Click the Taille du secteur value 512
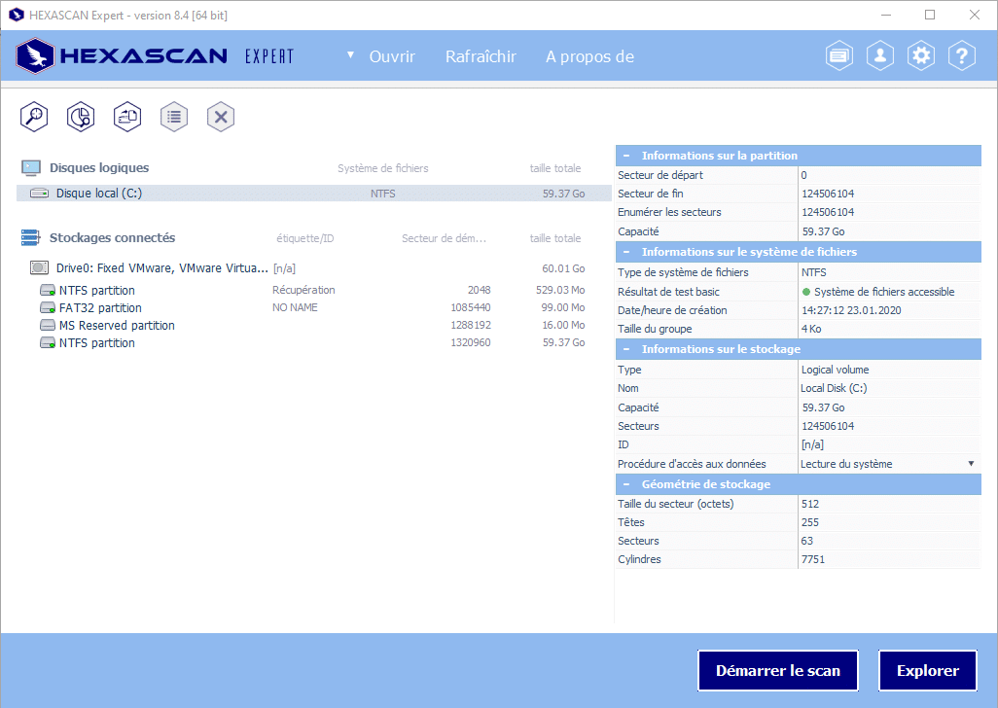 [809, 504]
